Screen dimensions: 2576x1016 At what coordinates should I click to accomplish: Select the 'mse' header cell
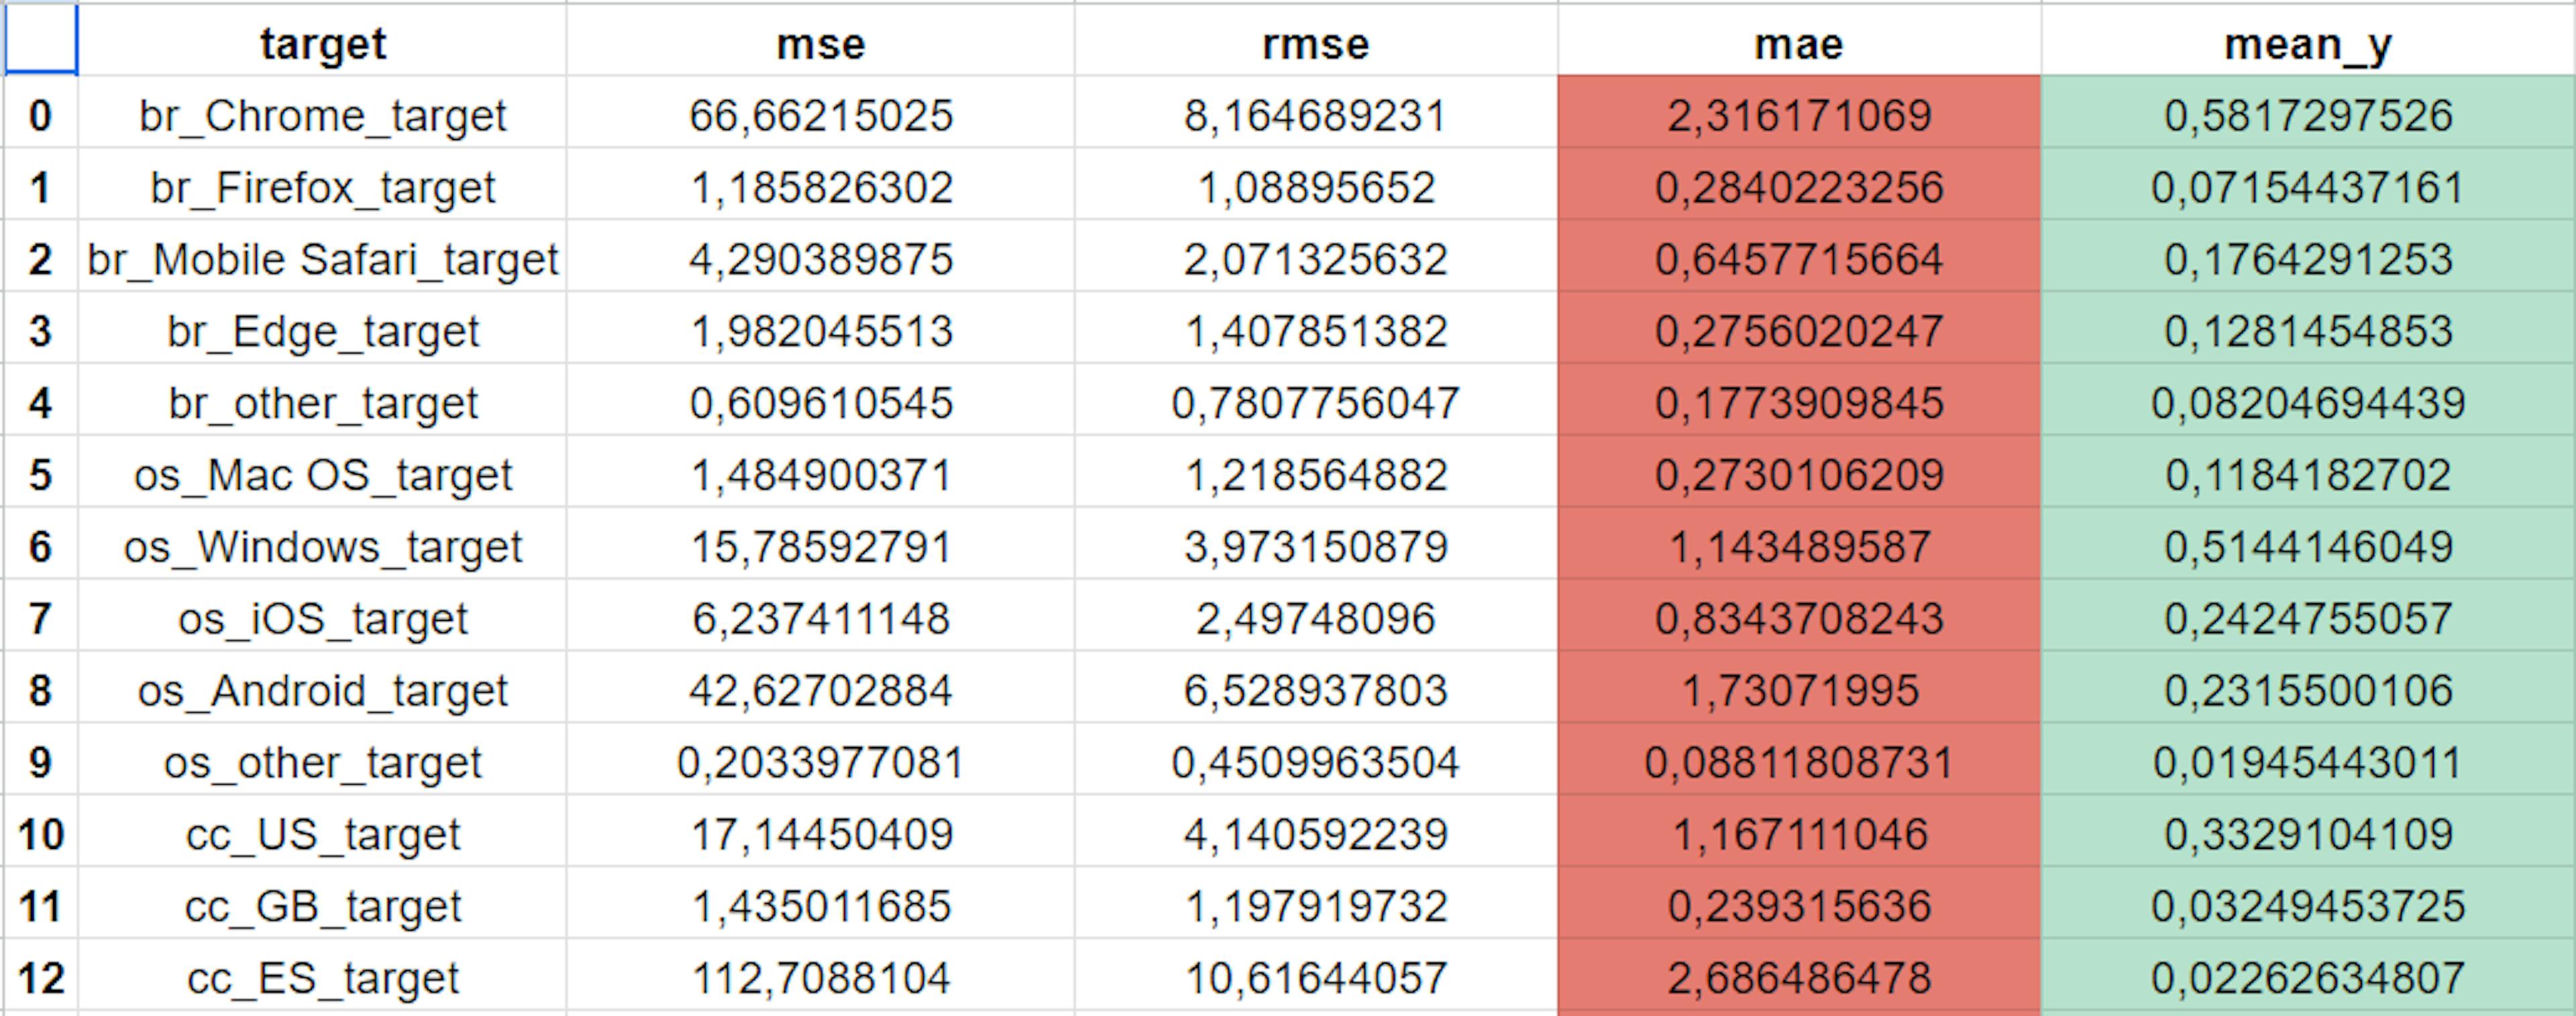[x=820, y=44]
